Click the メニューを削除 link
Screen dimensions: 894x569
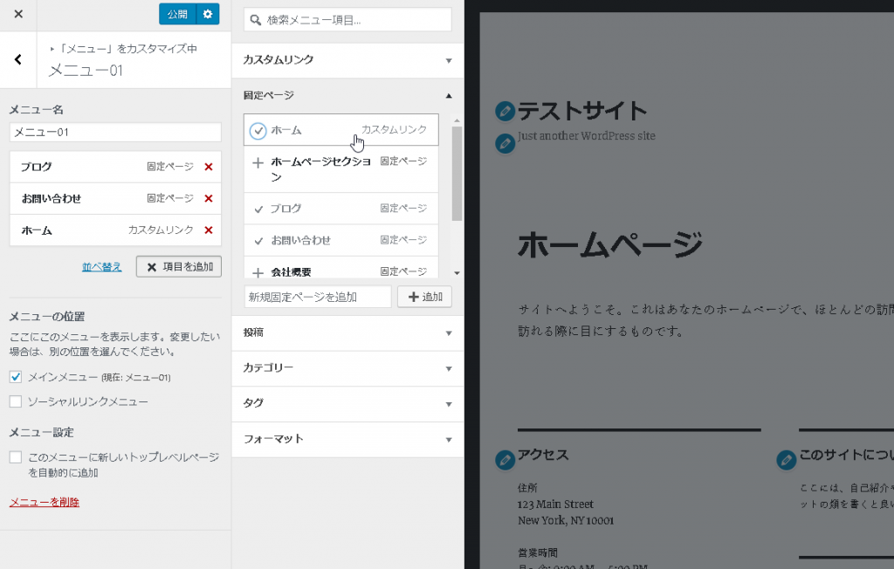click(x=45, y=502)
